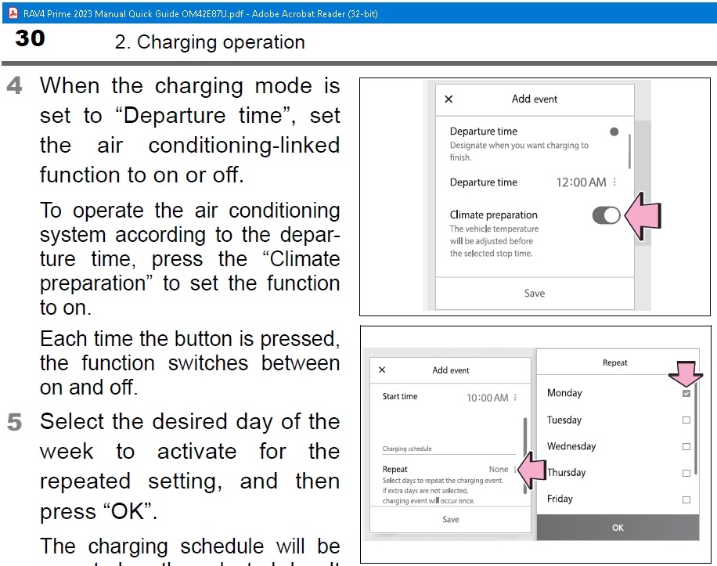The image size is (717, 566).
Task: Check the Tuesday checkbox
Action: (x=686, y=420)
